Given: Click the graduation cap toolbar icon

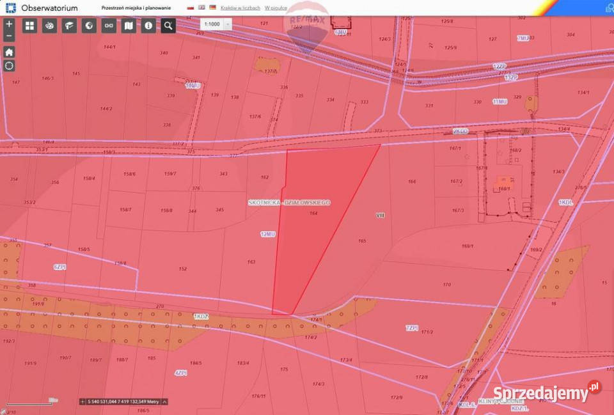Looking at the screenshot, I should [x=69, y=26].
